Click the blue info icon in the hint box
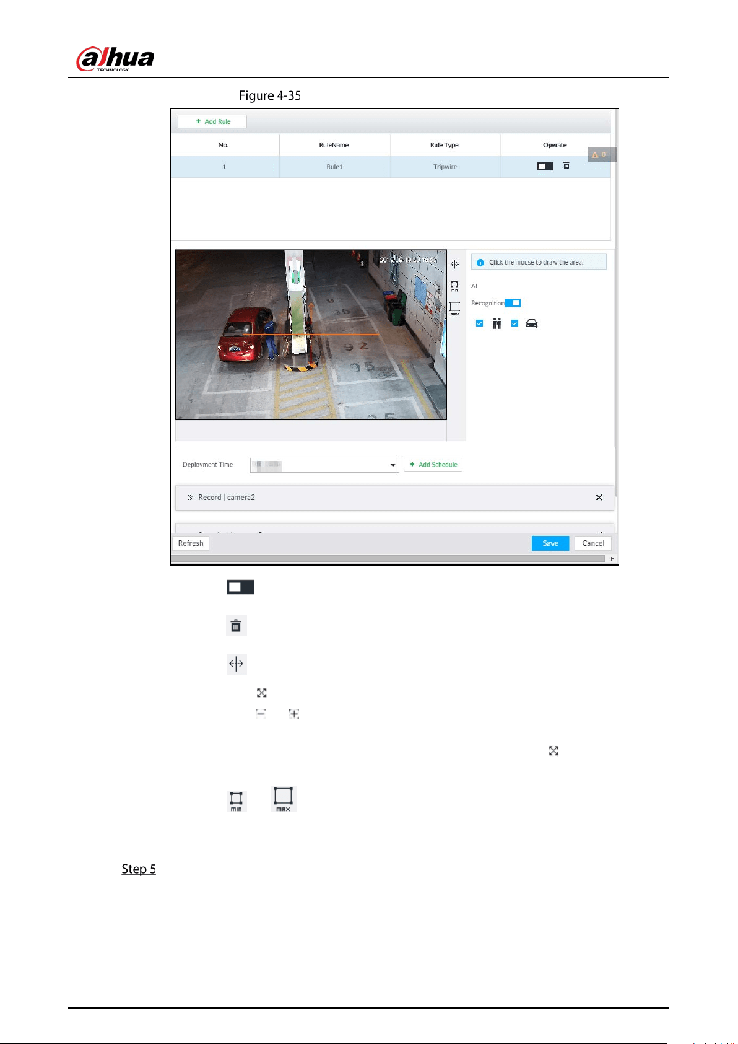 [x=480, y=263]
